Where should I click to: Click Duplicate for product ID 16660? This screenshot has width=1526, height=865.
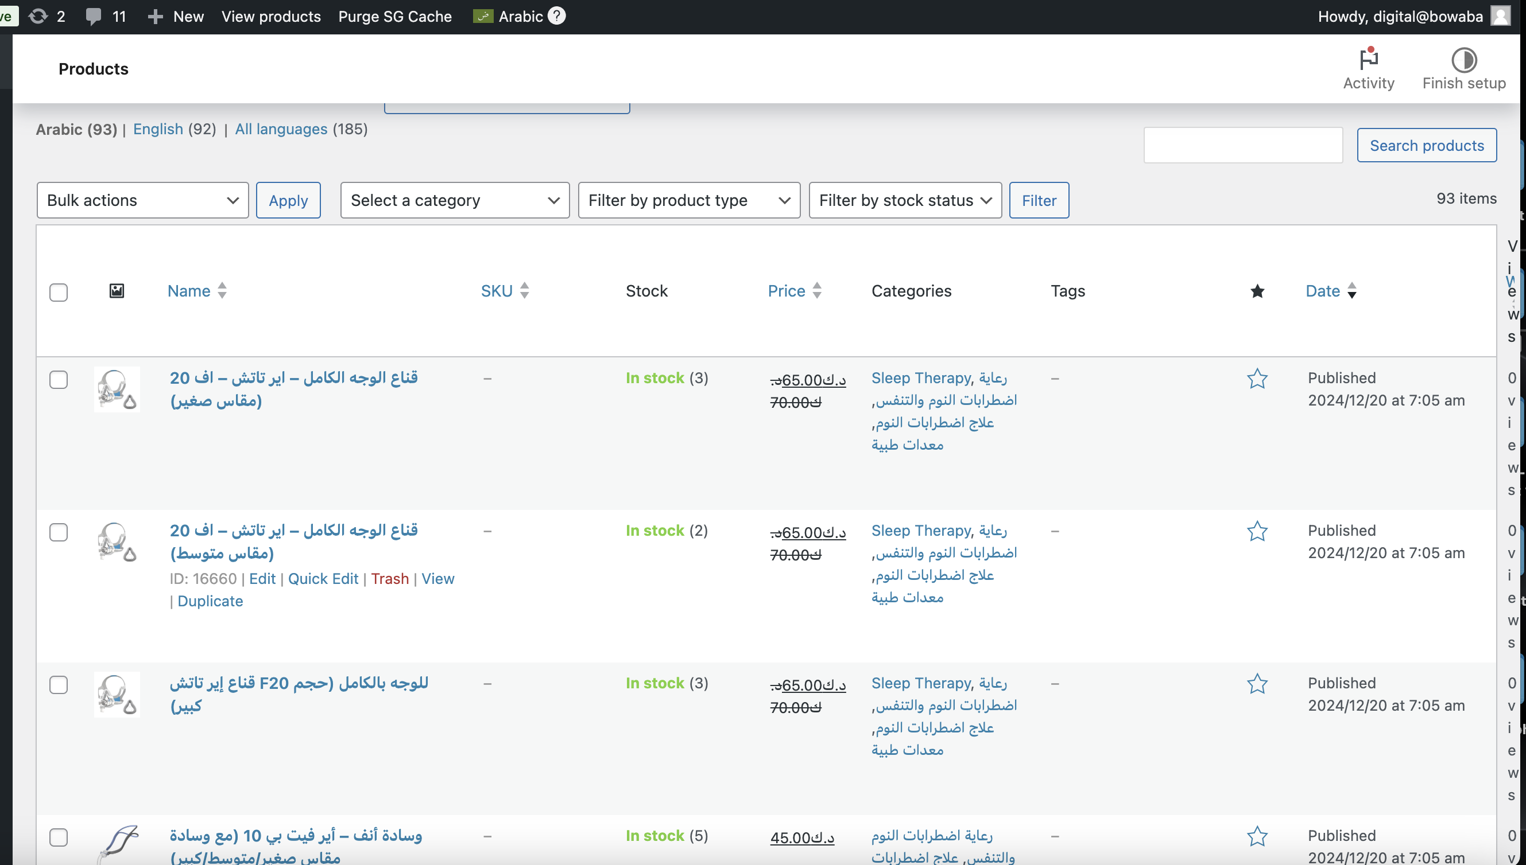coord(211,601)
